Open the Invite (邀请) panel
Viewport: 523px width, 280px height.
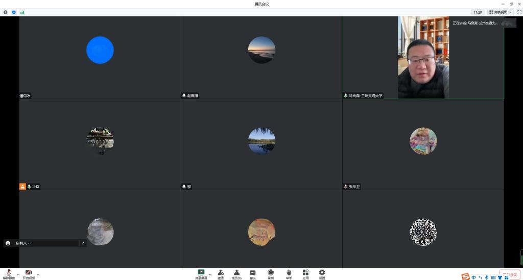(221, 273)
